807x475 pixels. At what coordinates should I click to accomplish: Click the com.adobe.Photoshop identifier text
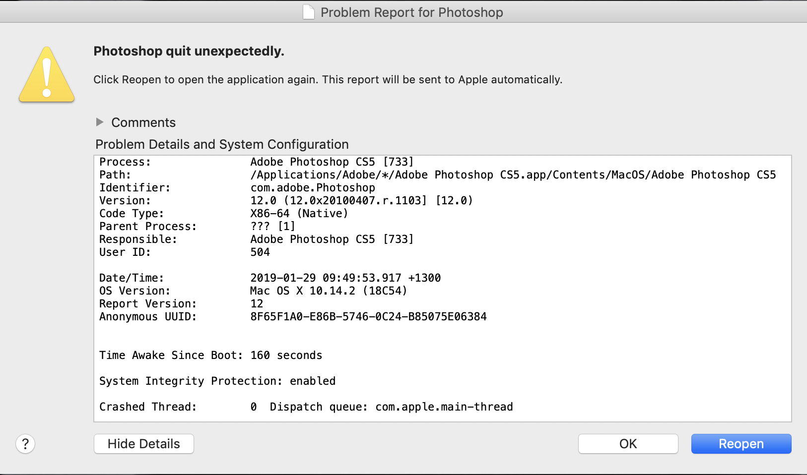[313, 188]
